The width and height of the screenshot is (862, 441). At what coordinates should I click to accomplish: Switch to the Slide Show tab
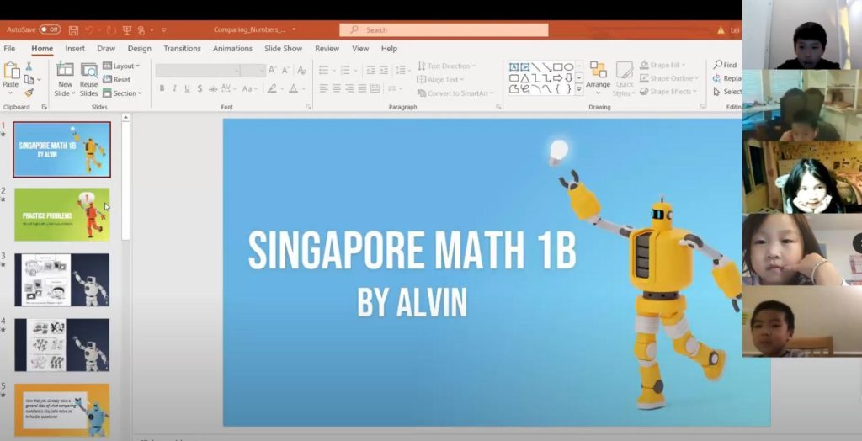(x=283, y=48)
